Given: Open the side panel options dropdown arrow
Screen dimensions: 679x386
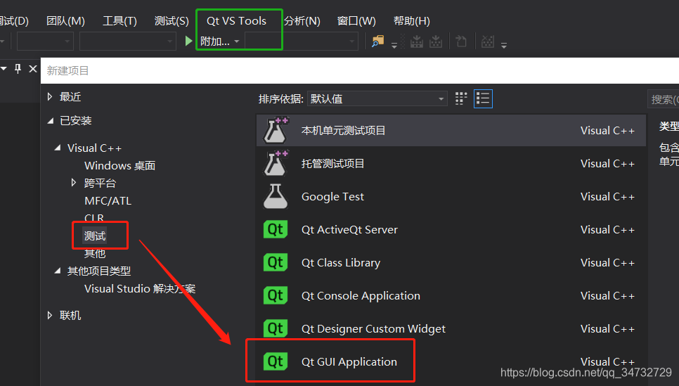Looking at the screenshot, I should point(4,68).
